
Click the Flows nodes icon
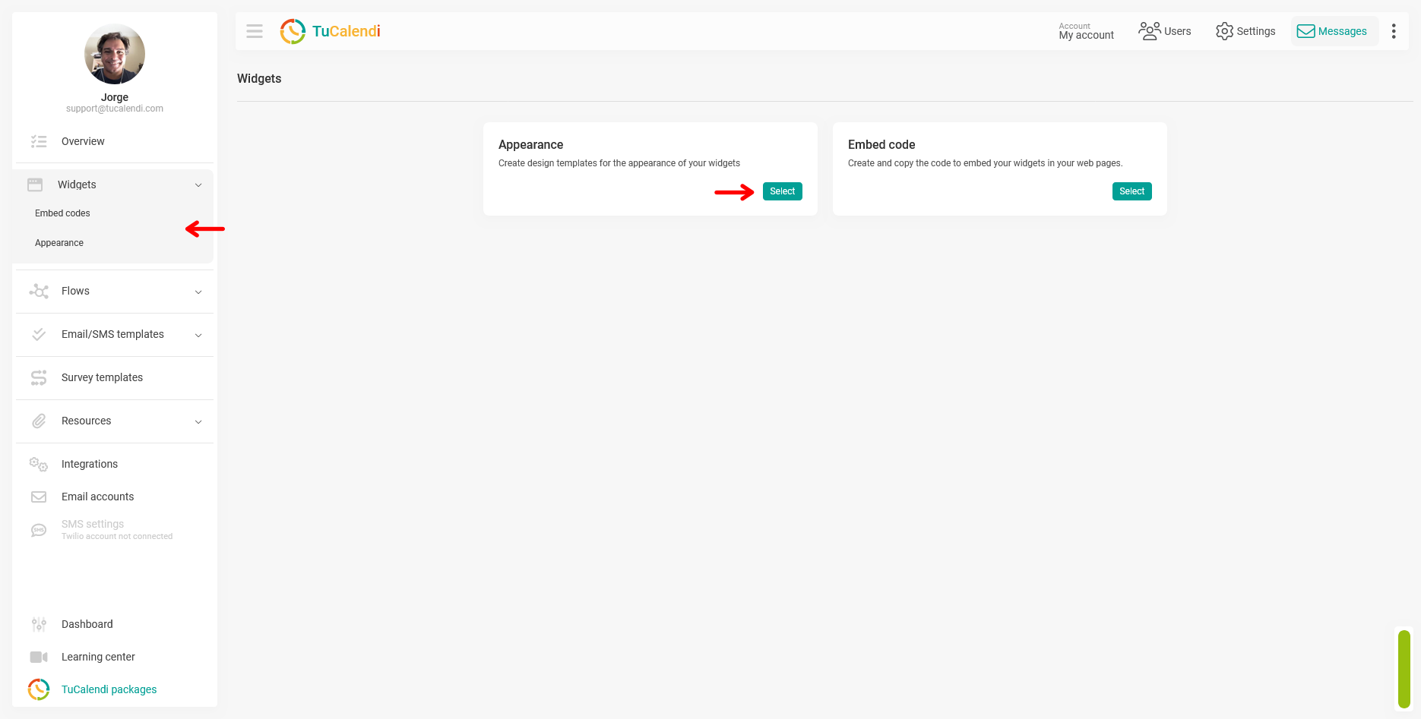coord(39,291)
